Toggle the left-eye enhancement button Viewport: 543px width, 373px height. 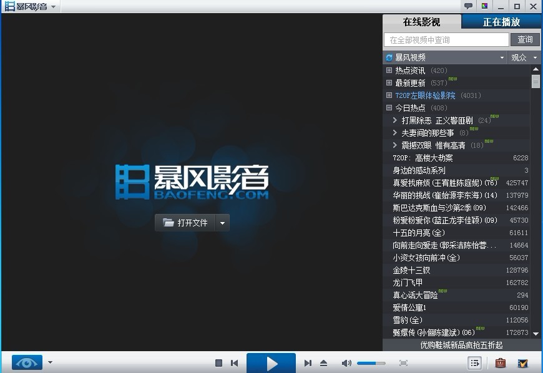(27, 362)
